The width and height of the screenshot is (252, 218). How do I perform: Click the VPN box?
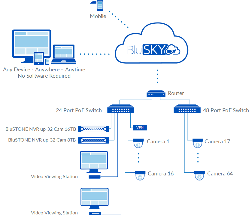point(140,127)
